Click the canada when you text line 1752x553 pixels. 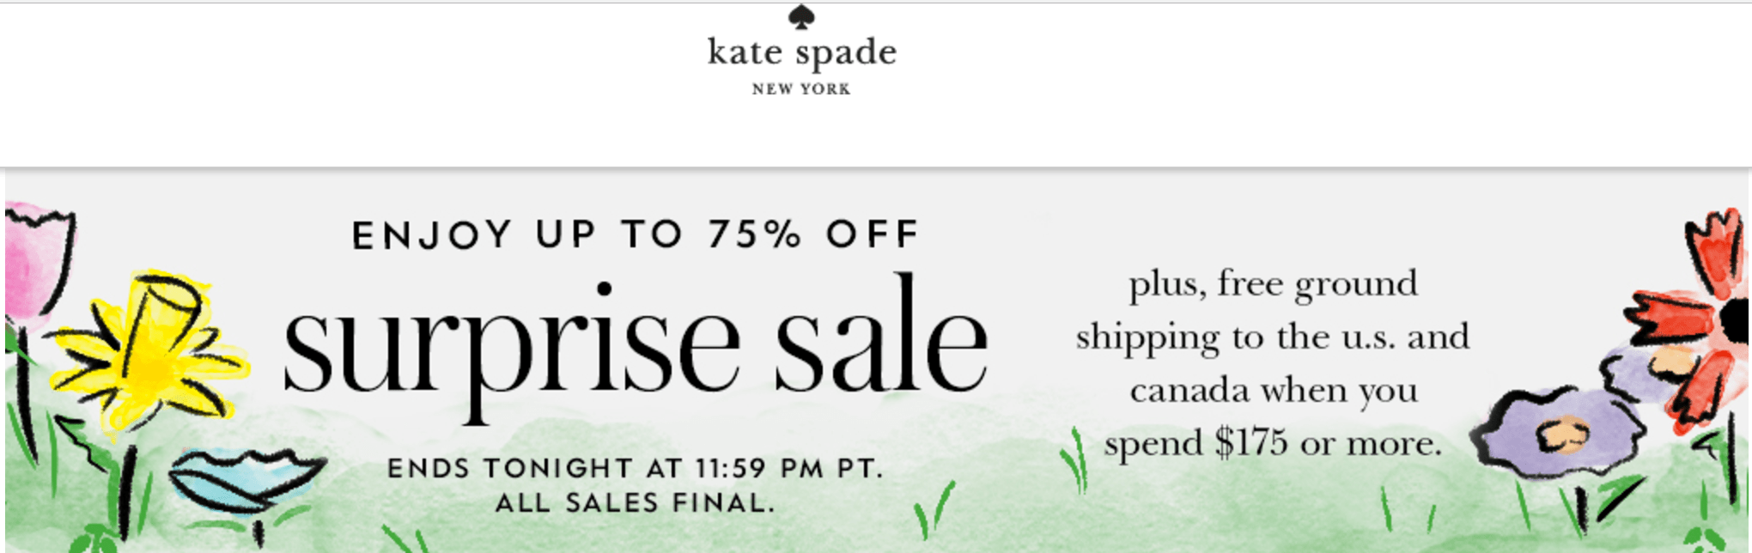[1274, 391]
